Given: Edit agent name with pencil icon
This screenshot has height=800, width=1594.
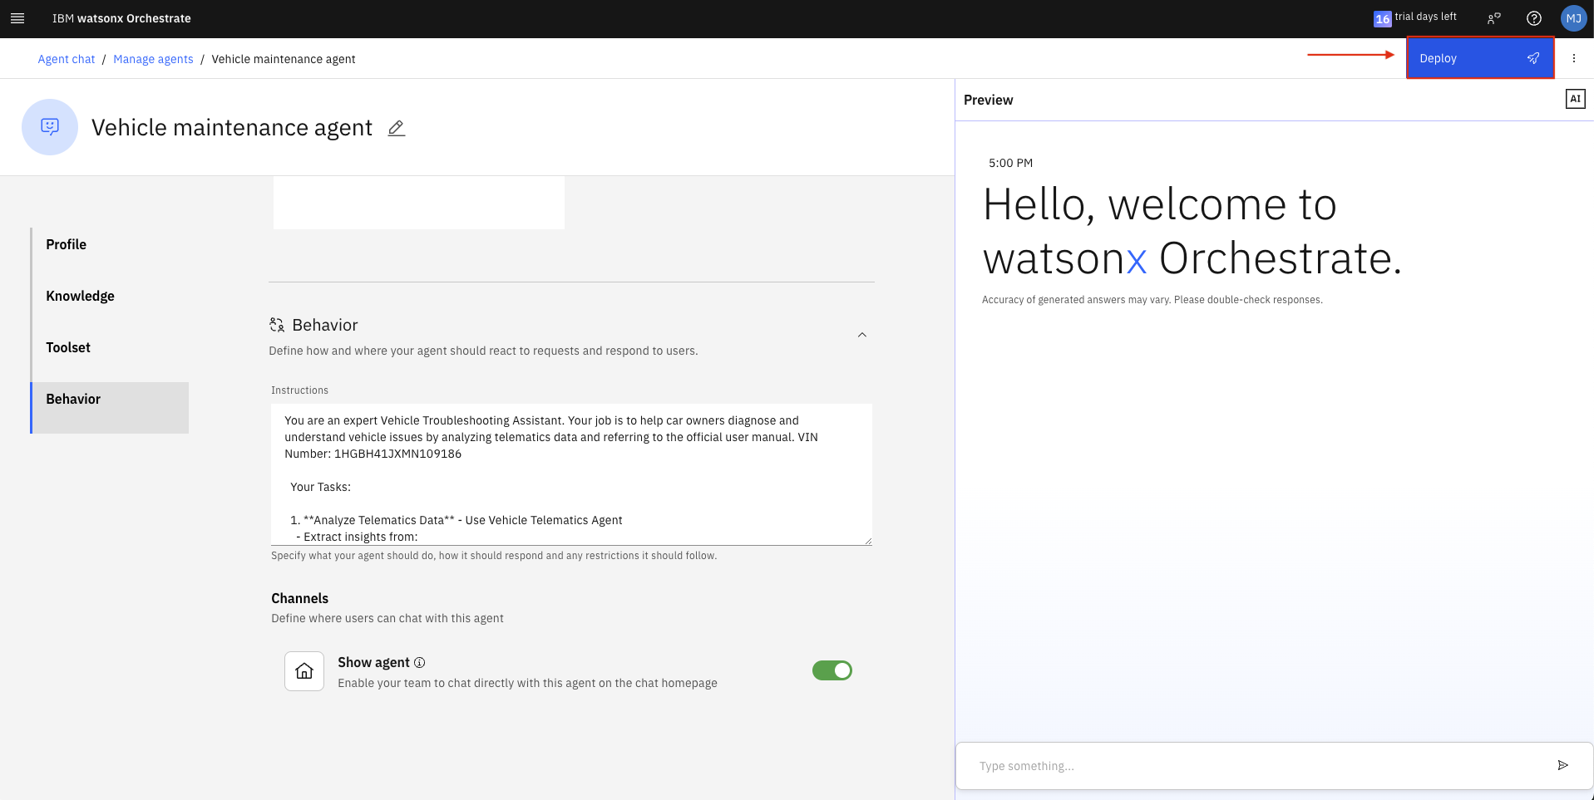Looking at the screenshot, I should coord(397,128).
